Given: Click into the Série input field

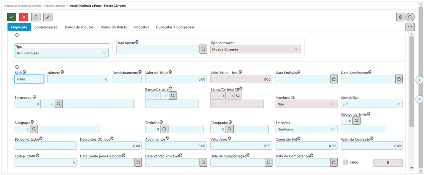Looking at the screenshot, I should point(29,79).
